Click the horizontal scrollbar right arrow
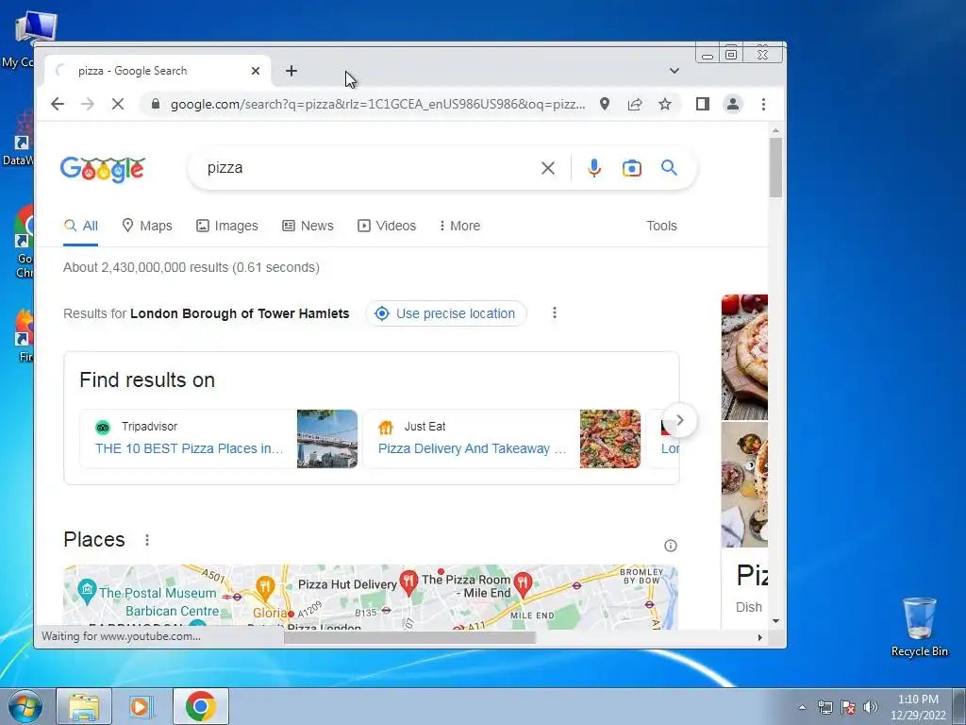Screen dimensions: 966x725 point(759,637)
